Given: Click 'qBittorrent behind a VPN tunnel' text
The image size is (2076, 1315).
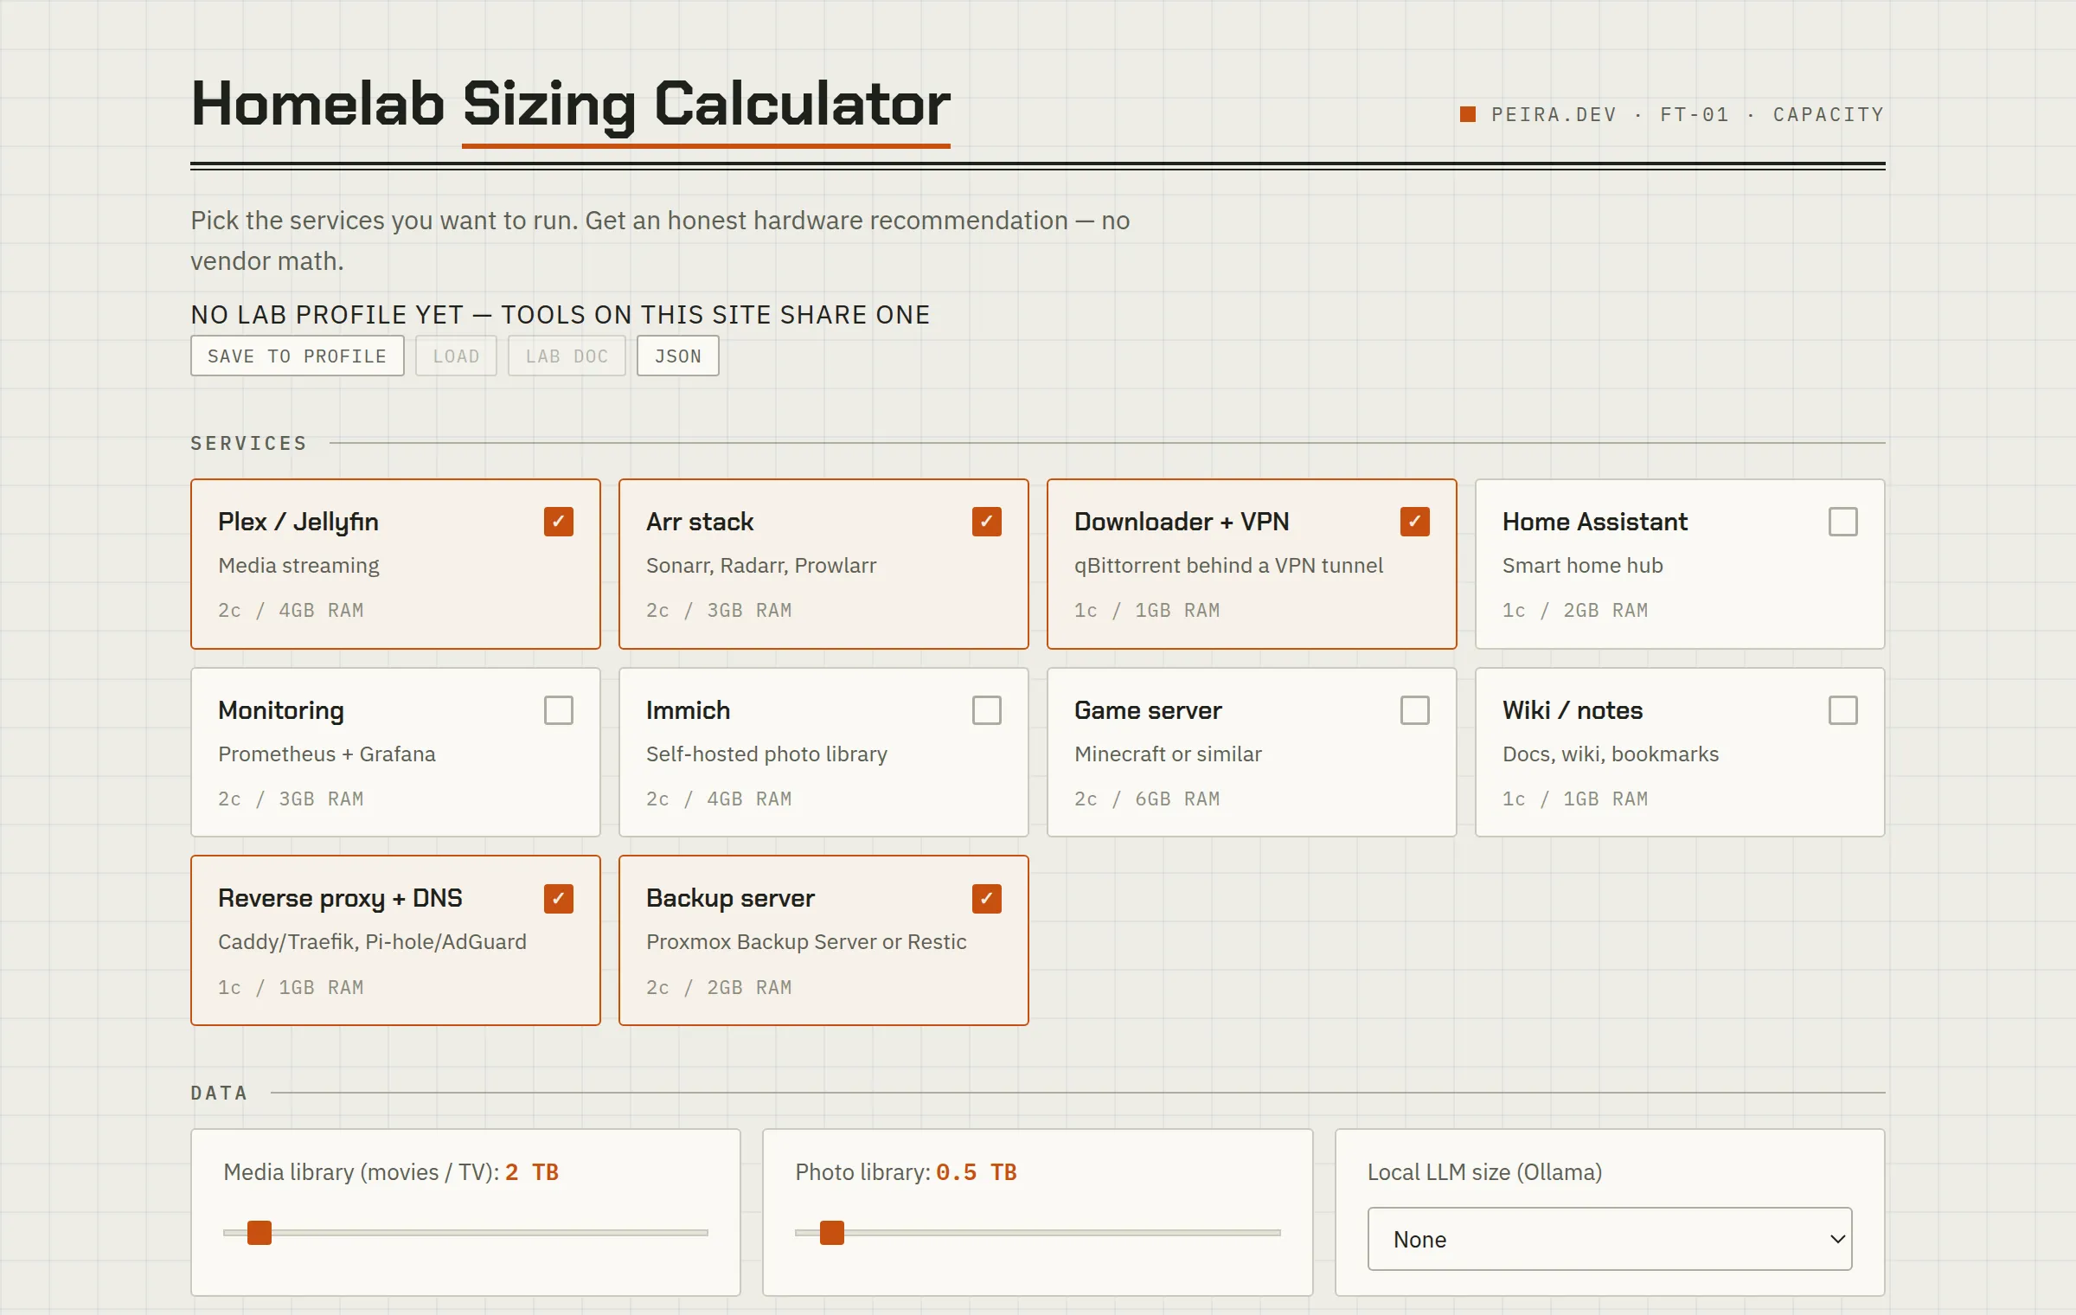Looking at the screenshot, I should click(1228, 565).
